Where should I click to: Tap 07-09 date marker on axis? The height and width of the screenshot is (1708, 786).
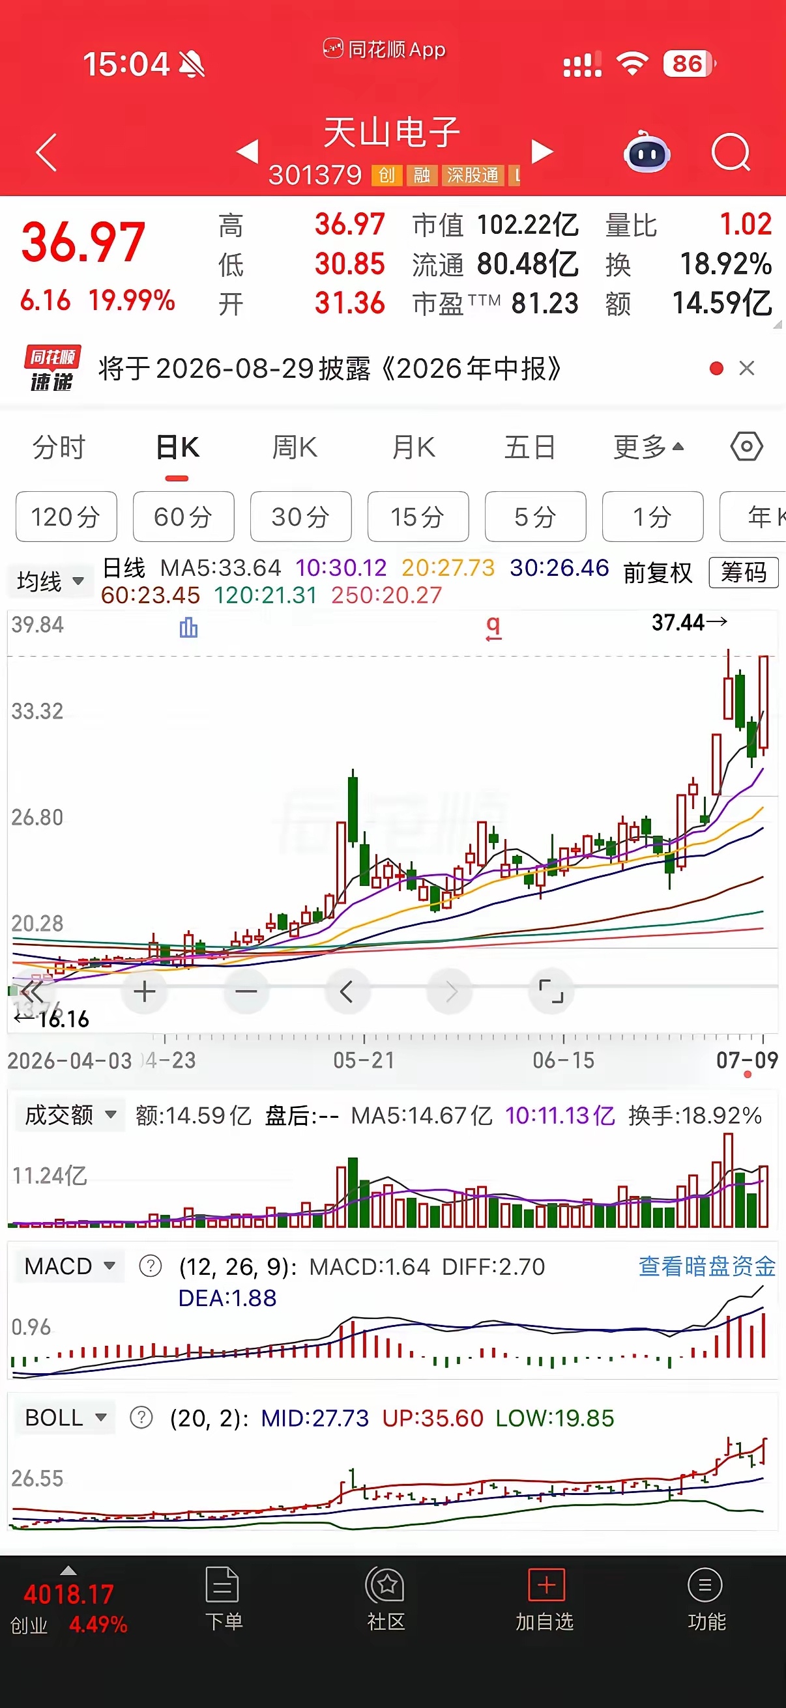click(x=747, y=1060)
